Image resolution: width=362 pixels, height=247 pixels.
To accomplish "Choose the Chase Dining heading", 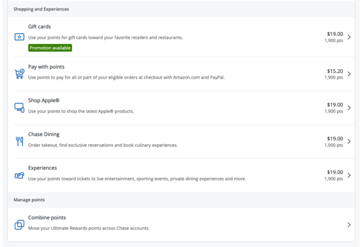I will click(44, 134).
